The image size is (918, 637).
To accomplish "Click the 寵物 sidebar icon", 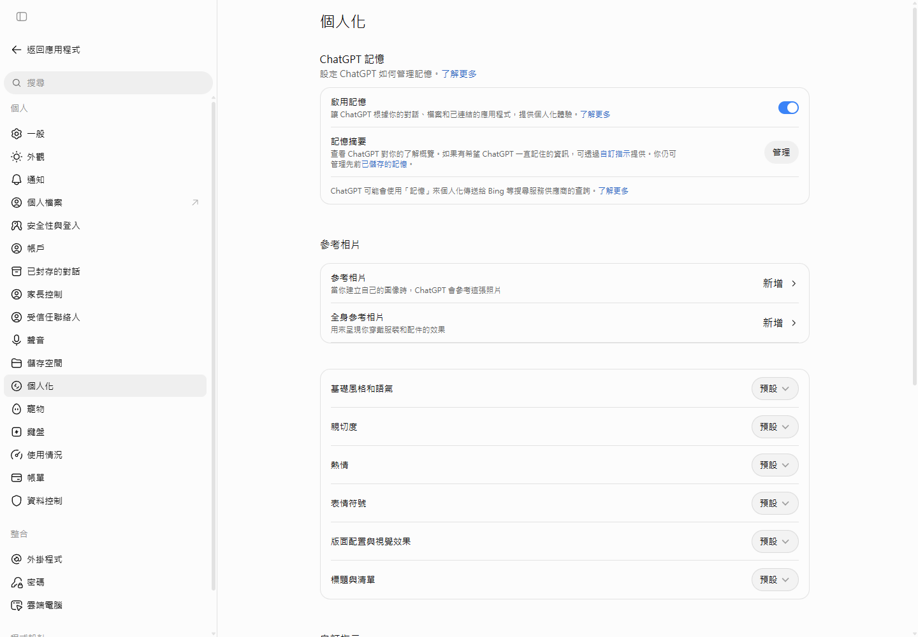I will click(x=17, y=409).
